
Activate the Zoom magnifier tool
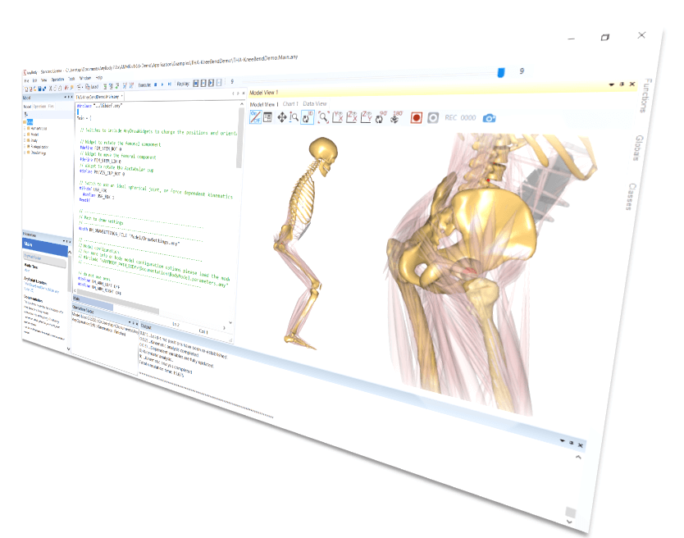[x=294, y=116]
